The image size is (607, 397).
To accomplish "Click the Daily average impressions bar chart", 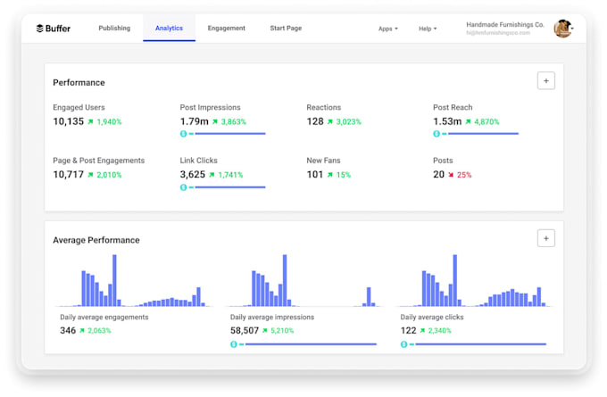I will (x=304, y=280).
